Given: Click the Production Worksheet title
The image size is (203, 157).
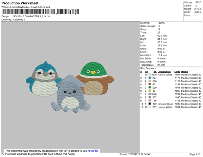Looking at the screenshot, I should (x=20, y=3).
